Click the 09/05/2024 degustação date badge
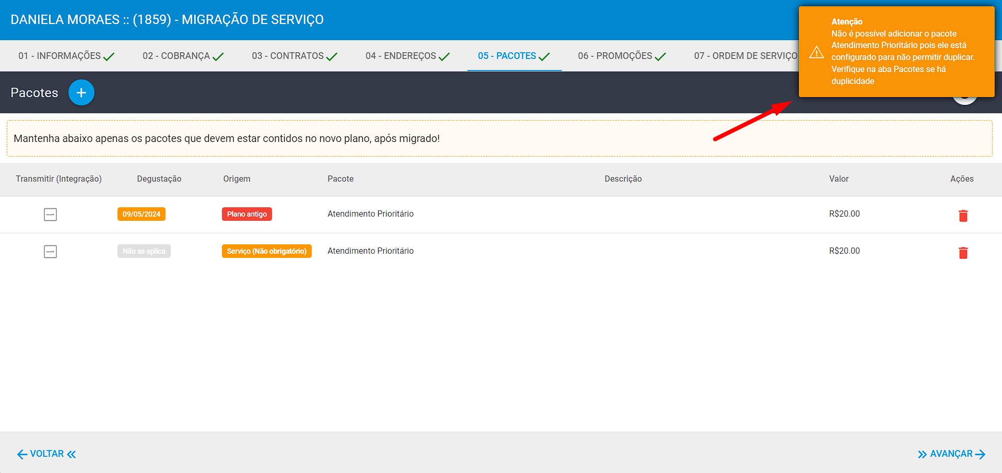Screen dimensions: 1002x473 pos(142,214)
